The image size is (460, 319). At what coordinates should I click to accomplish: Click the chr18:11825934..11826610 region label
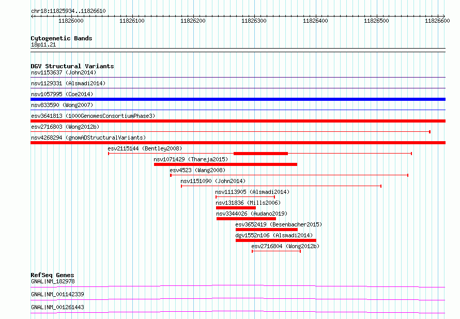click(68, 11)
